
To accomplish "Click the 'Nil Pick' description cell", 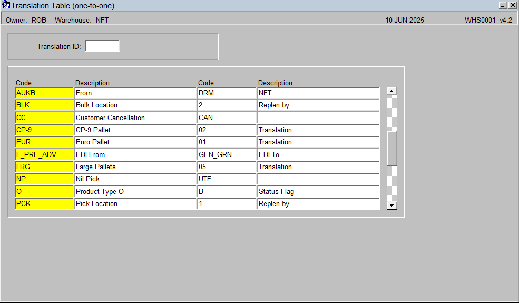I will [x=136, y=179].
